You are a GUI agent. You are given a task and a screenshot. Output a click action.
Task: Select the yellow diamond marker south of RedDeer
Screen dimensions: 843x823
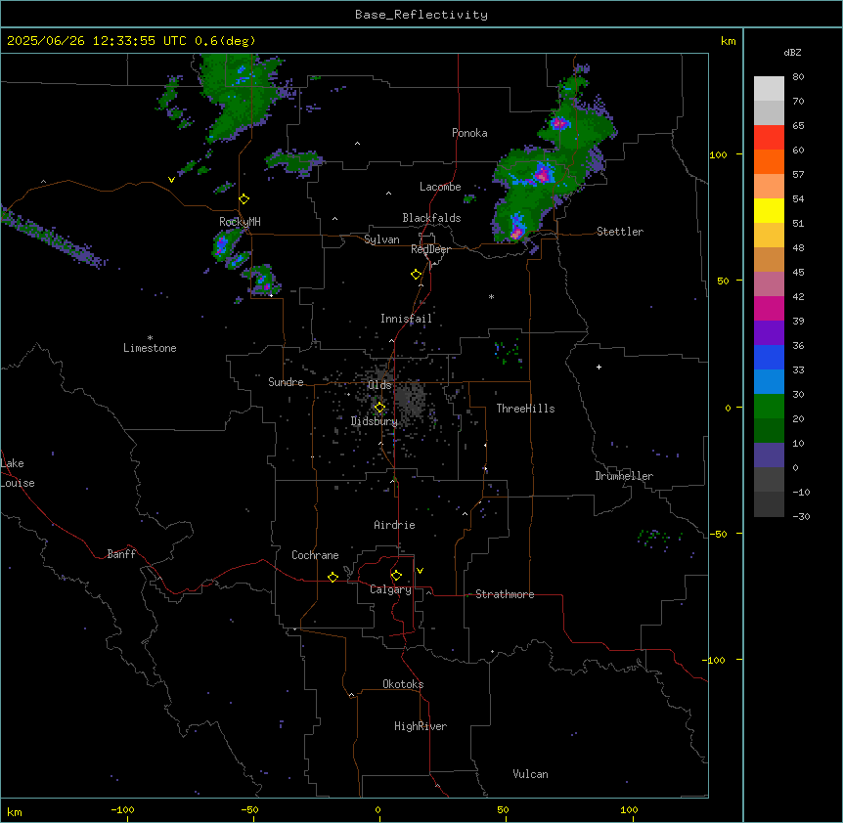(x=417, y=275)
